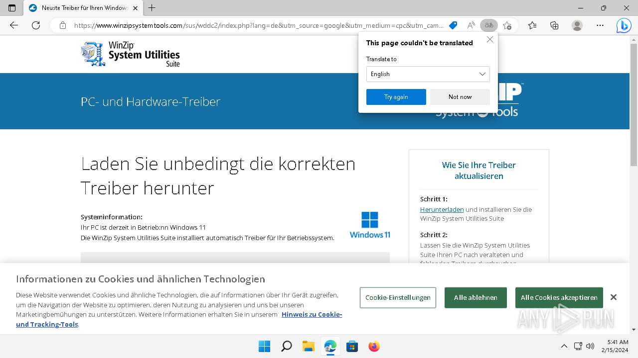Viewport: 638px width, 358px height.
Task: Open the Favorites list icon
Action: (x=532, y=25)
